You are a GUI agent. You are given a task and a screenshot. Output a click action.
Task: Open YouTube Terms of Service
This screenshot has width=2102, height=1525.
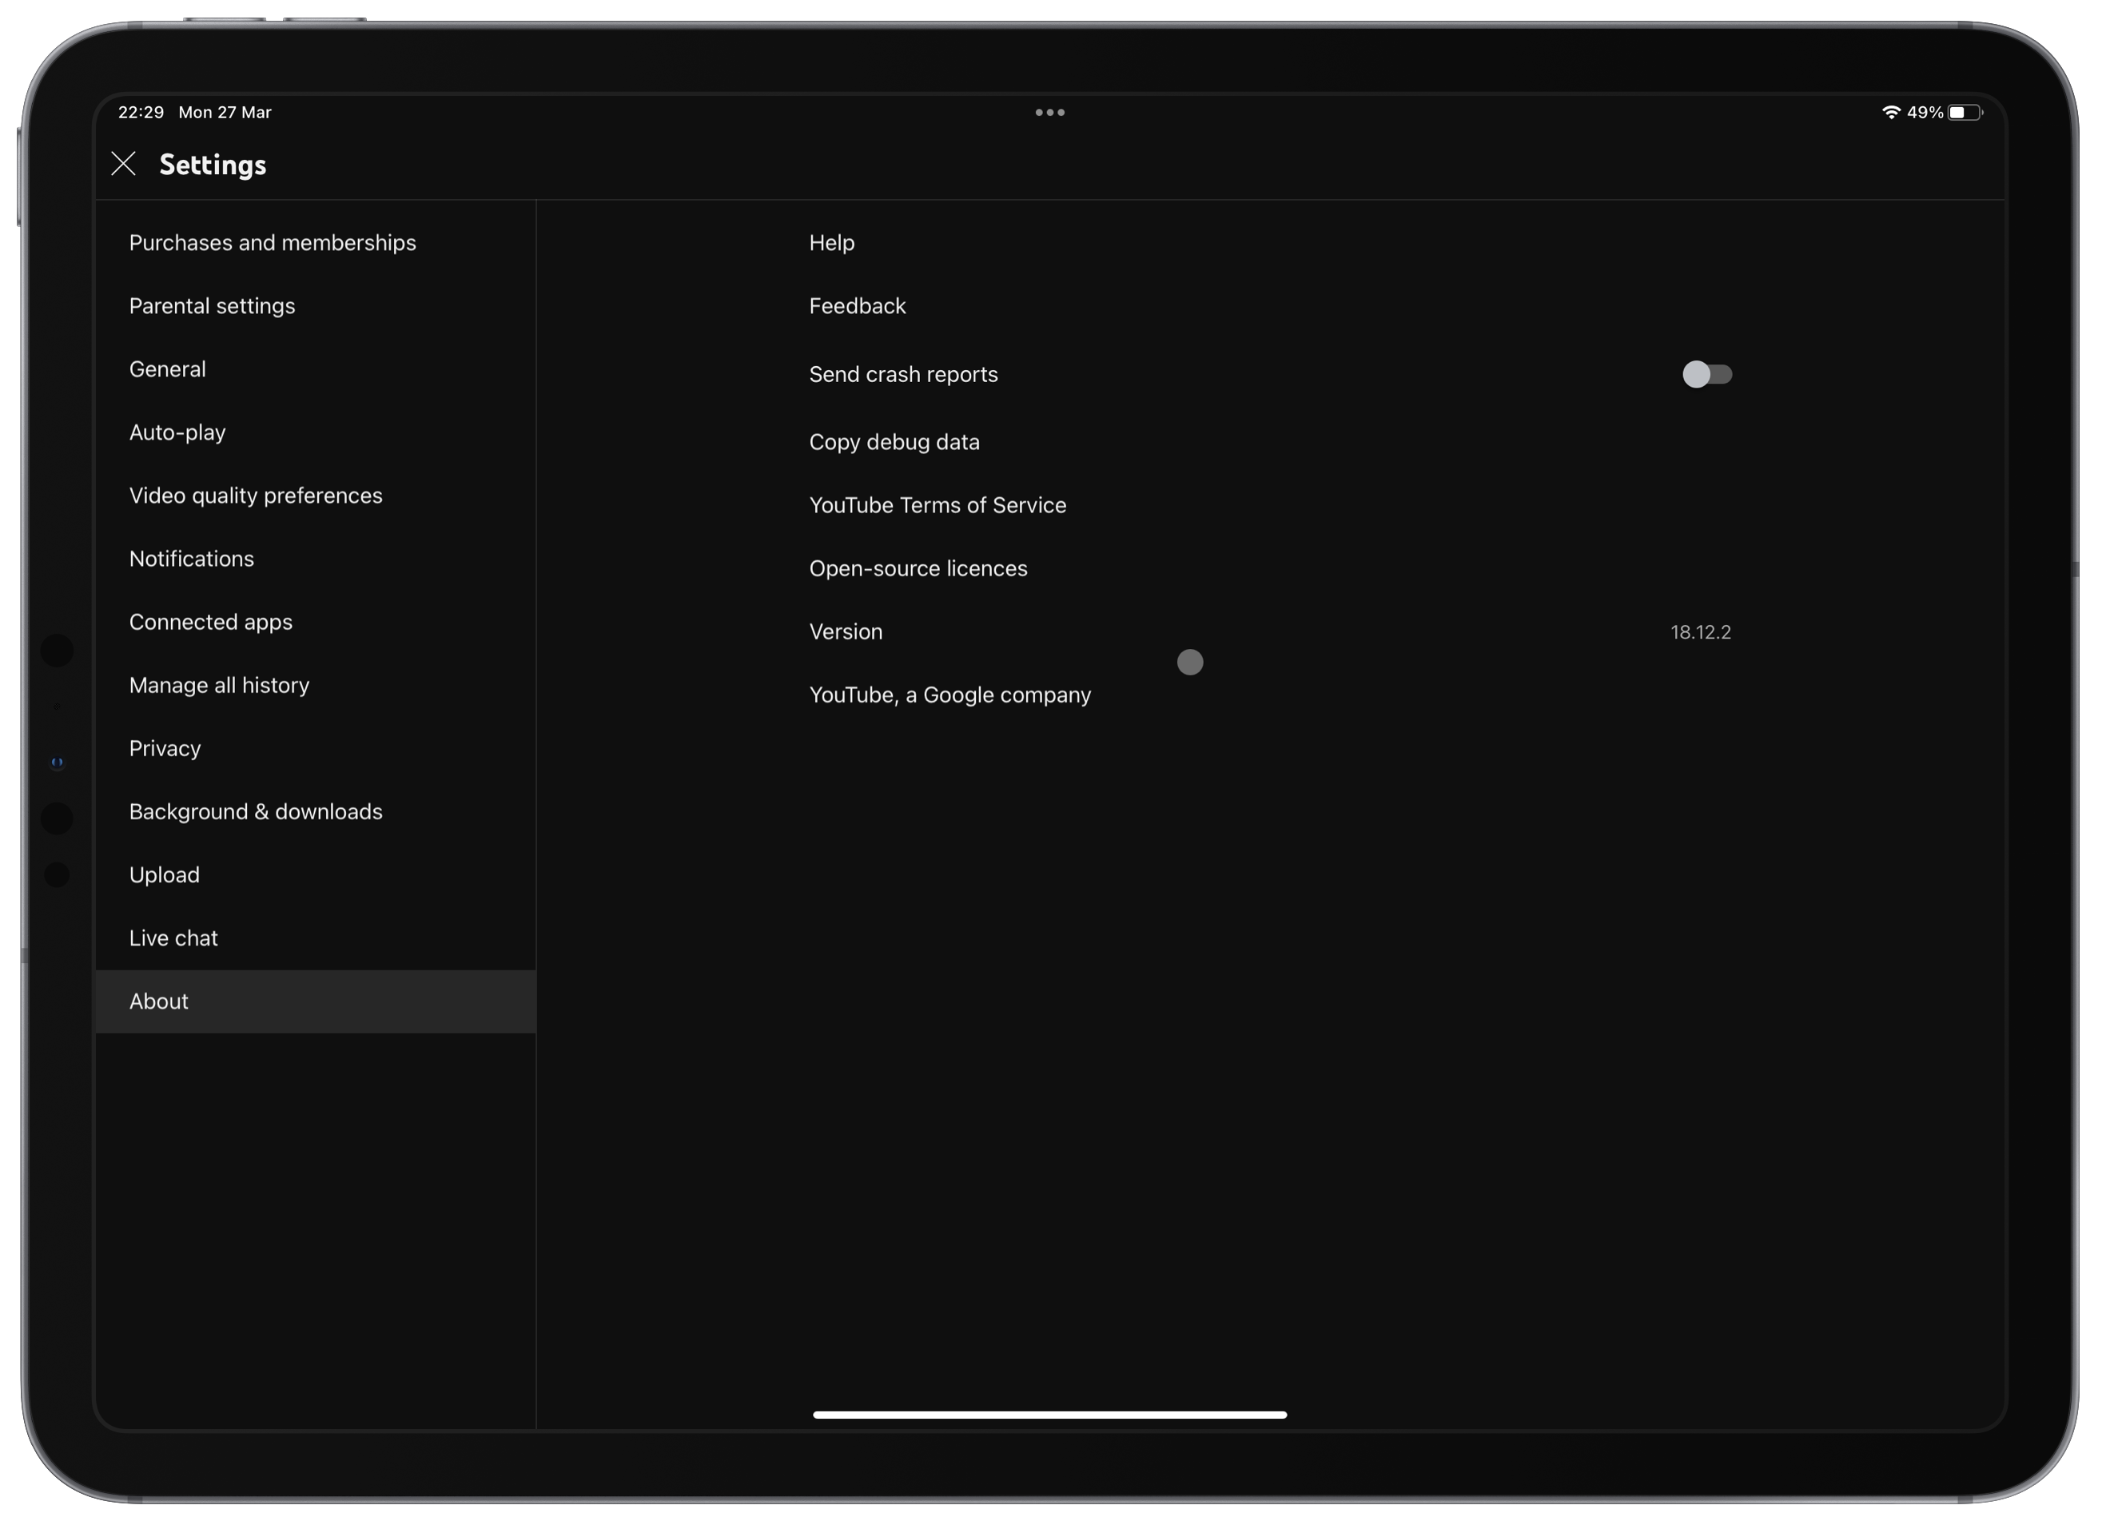tap(937, 505)
